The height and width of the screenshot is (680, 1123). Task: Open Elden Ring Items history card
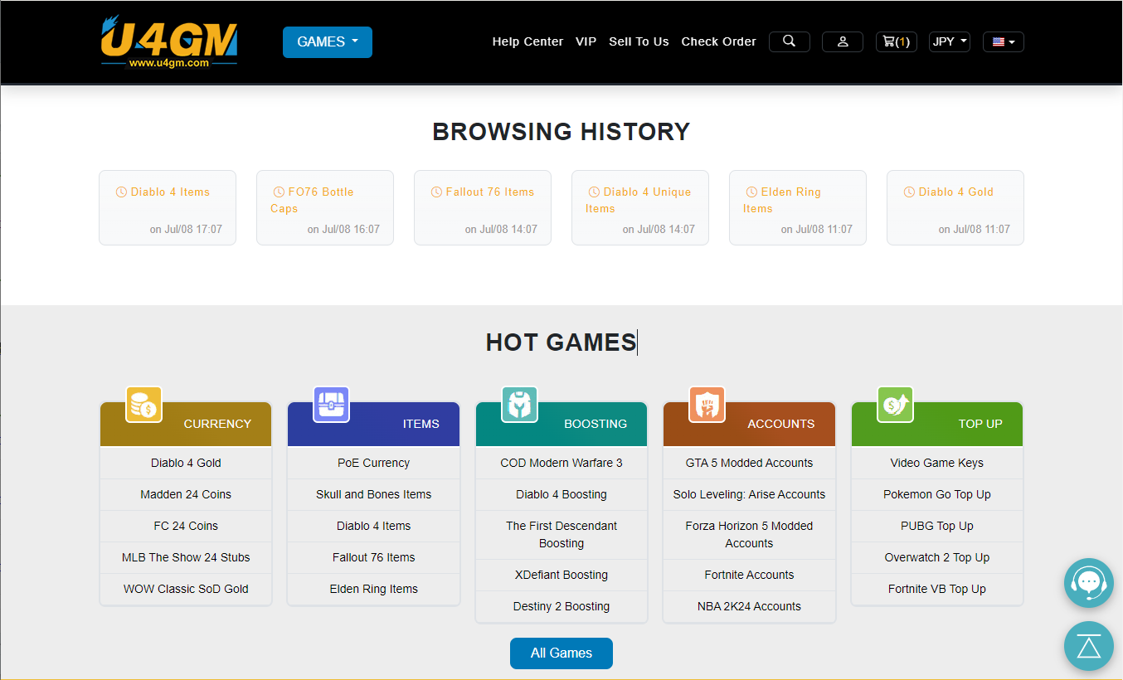(798, 208)
